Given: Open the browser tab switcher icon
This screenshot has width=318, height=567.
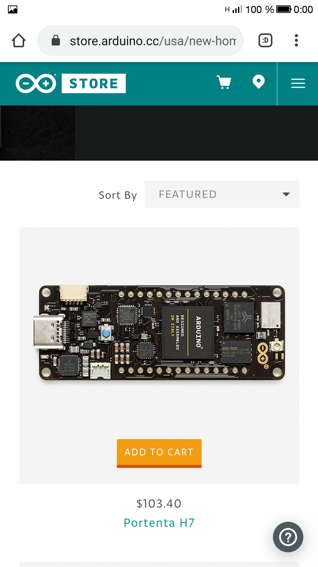Looking at the screenshot, I should click(x=265, y=40).
